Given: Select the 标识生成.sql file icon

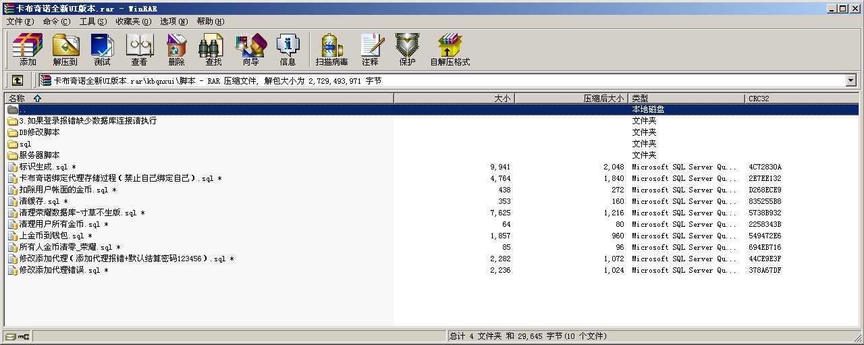Looking at the screenshot, I should (12, 167).
